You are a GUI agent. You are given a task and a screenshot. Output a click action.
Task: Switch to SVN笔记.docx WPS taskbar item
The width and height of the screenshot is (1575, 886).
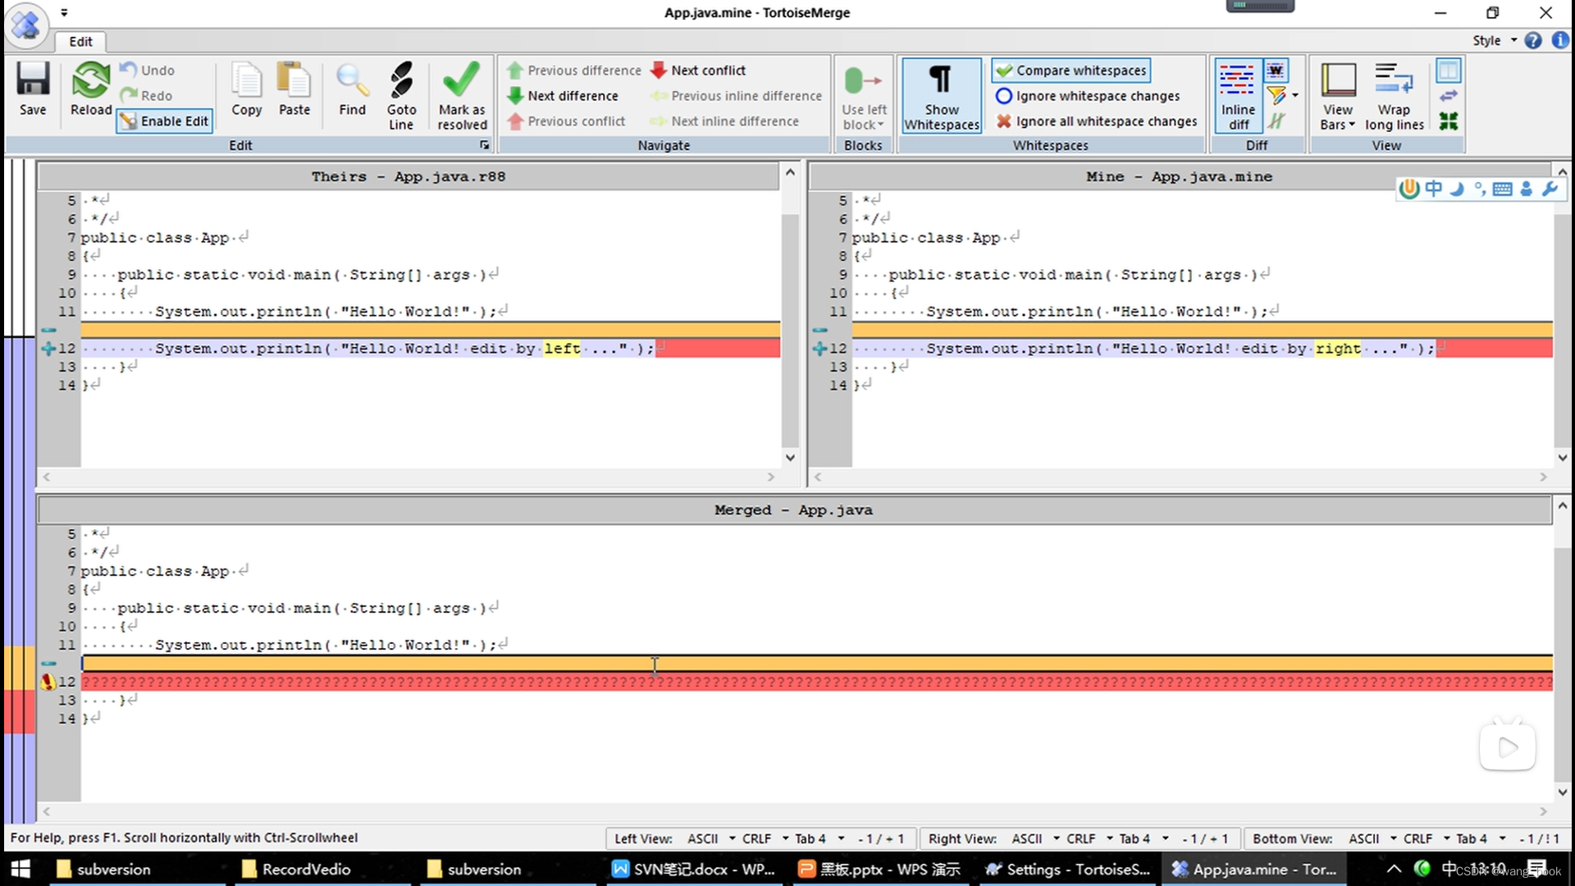(x=694, y=869)
